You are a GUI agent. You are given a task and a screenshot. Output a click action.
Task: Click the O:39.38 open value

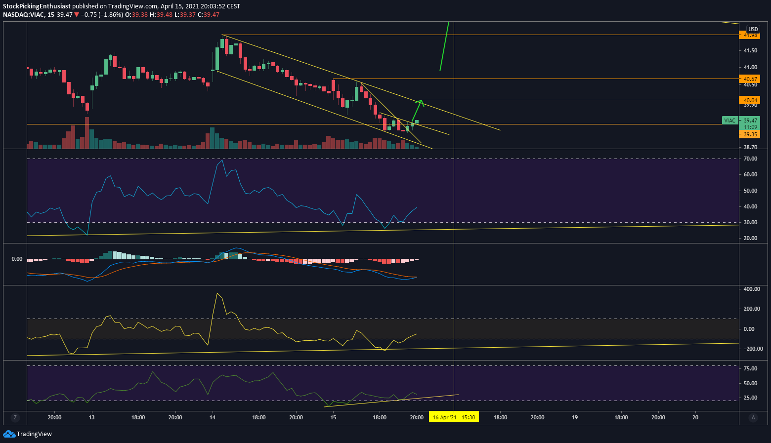pos(136,15)
